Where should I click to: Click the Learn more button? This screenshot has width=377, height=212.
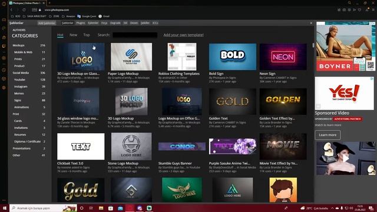tap(328, 135)
